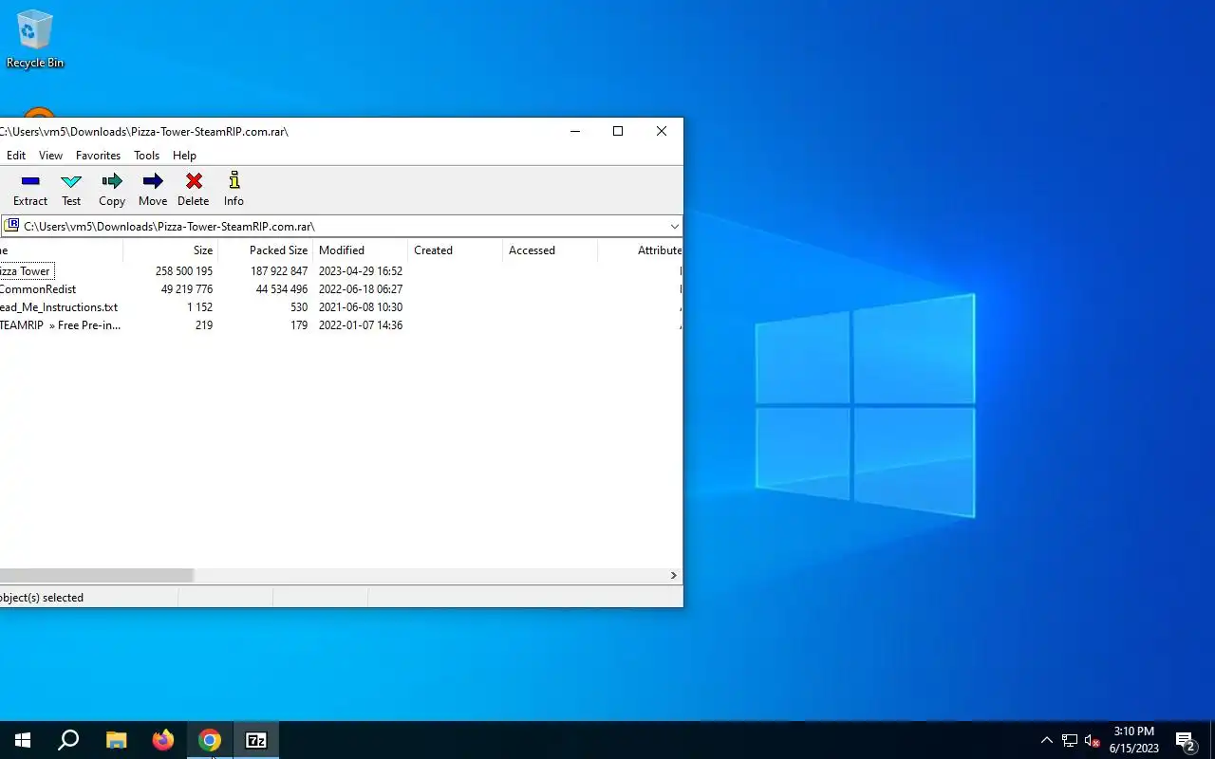1215x759 pixels.
Task: Maximize the 7-Zip window
Action: coord(618,131)
